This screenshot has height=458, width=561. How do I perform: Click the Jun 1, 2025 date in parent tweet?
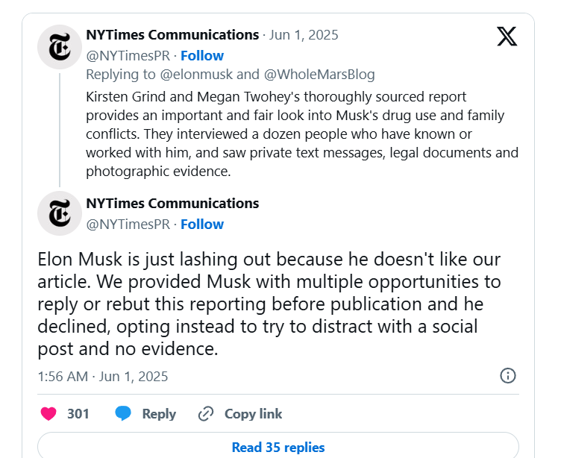click(303, 34)
